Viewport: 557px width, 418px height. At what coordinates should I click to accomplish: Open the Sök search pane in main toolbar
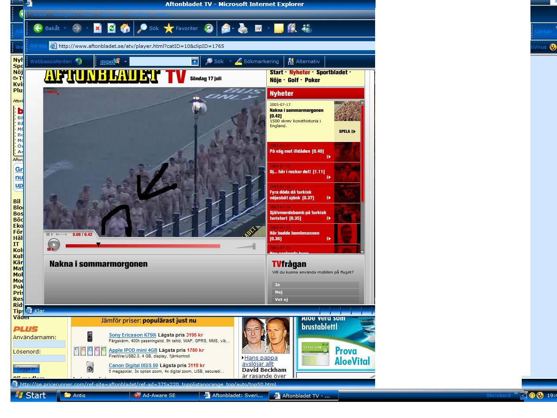pyautogui.click(x=148, y=28)
